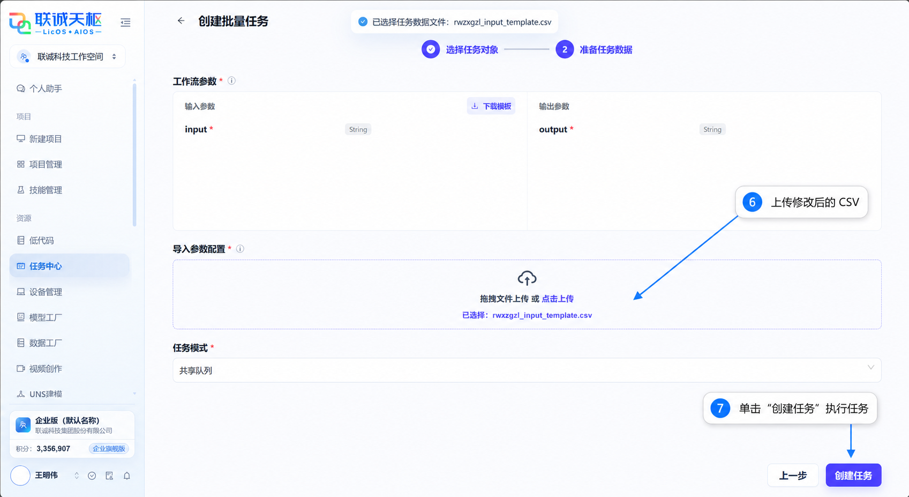This screenshot has height=497, width=909.
Task: Click the 设备管理 laptop icon
Action: 21,292
